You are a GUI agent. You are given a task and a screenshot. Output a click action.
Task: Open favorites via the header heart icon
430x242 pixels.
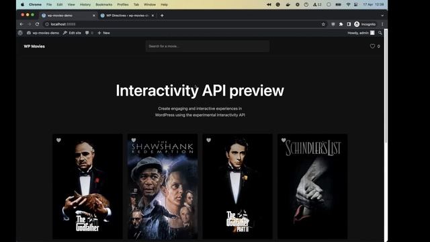click(372, 46)
